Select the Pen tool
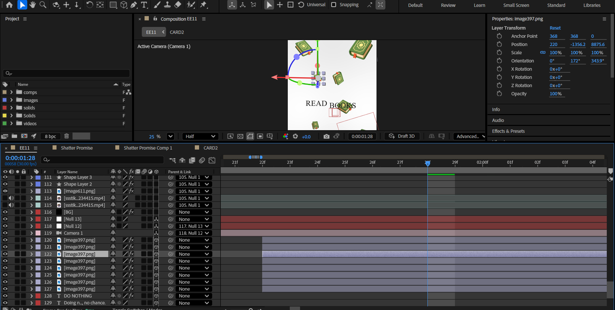 (134, 5)
